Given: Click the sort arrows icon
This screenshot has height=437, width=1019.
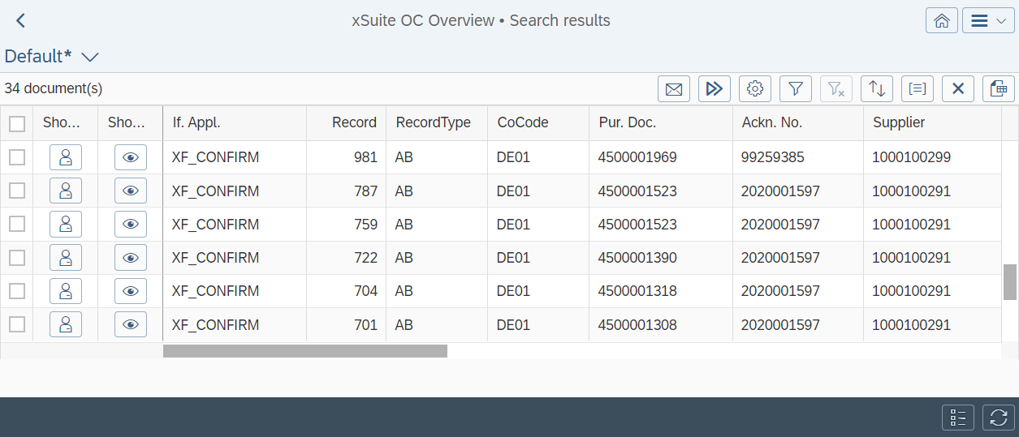Looking at the screenshot, I should [x=877, y=89].
